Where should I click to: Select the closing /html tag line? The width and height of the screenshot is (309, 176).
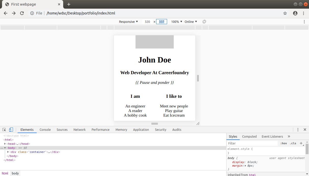9,160
